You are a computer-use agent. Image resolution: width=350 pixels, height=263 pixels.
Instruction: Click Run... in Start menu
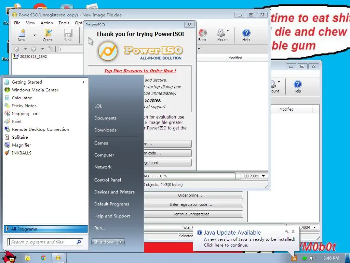point(99,228)
